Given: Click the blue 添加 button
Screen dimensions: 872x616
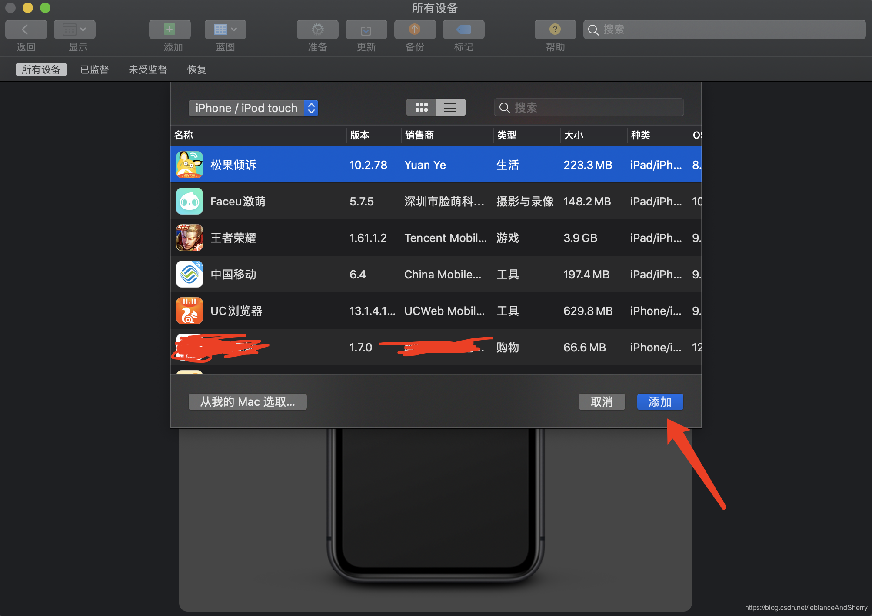Looking at the screenshot, I should click(x=659, y=402).
